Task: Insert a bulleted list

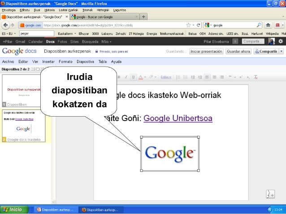Action: (x=186, y=77)
